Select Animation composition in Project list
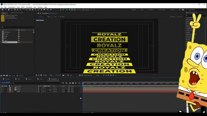Image resolution: width=207 pixels, height=116 pixels. click(7, 32)
